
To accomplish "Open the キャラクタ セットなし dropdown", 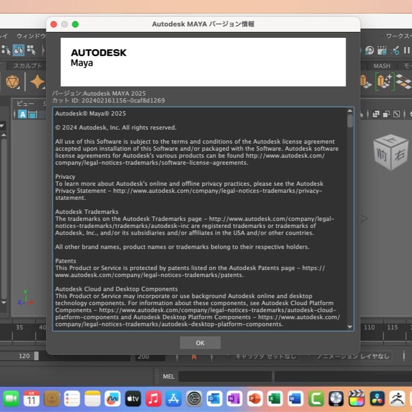I will click(x=265, y=356).
